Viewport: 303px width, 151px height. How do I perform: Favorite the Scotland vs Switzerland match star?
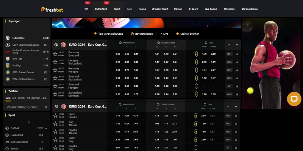[x=55, y=78]
